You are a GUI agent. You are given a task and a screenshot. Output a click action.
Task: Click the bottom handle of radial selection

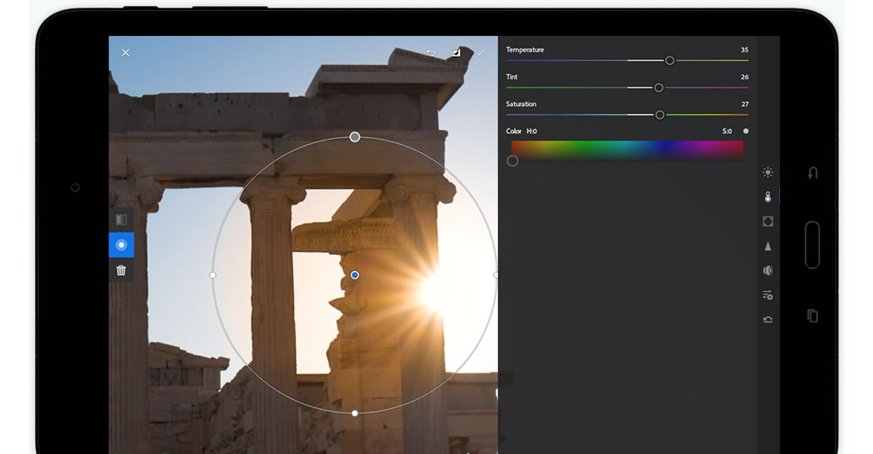(354, 413)
